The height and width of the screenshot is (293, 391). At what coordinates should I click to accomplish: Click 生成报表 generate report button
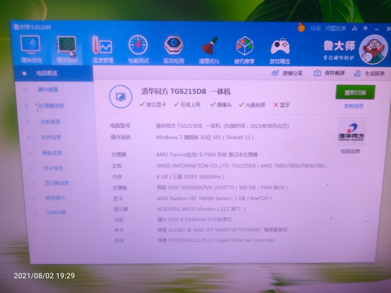(x=370, y=74)
